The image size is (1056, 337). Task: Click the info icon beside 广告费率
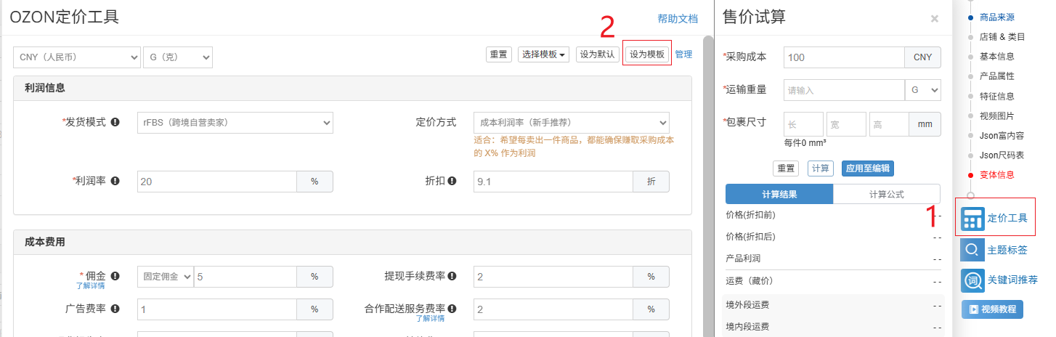click(115, 309)
